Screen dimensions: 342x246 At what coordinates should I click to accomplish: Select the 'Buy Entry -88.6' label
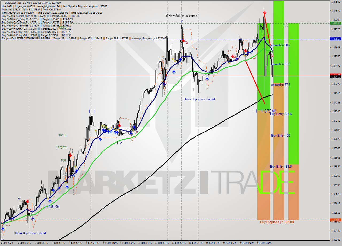click(x=281, y=167)
